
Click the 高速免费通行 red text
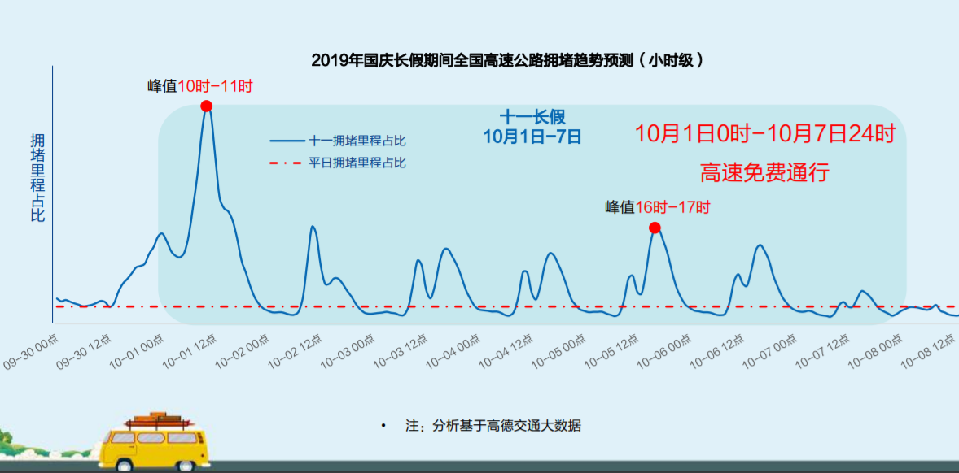764,172
